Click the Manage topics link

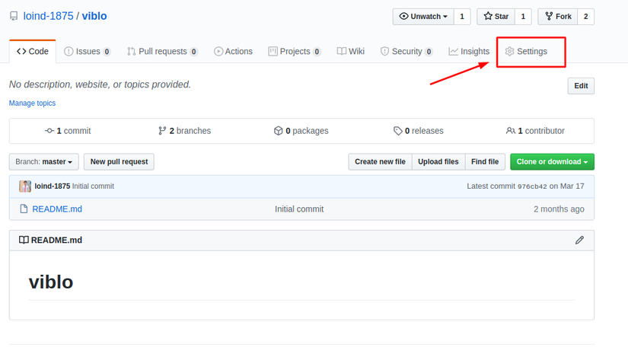(33, 103)
